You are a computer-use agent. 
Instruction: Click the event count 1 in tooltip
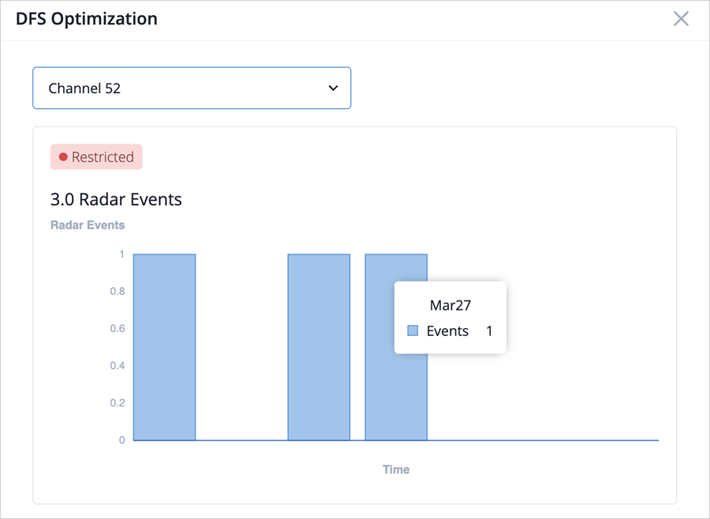point(489,331)
